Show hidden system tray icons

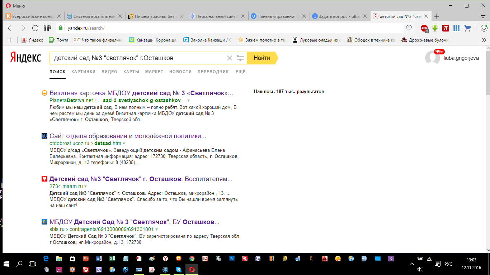[412, 264]
